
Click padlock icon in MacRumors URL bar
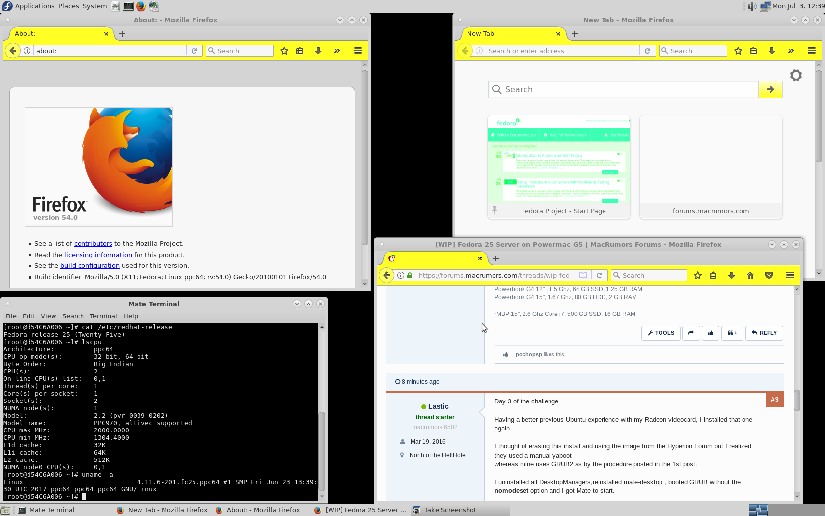point(410,275)
